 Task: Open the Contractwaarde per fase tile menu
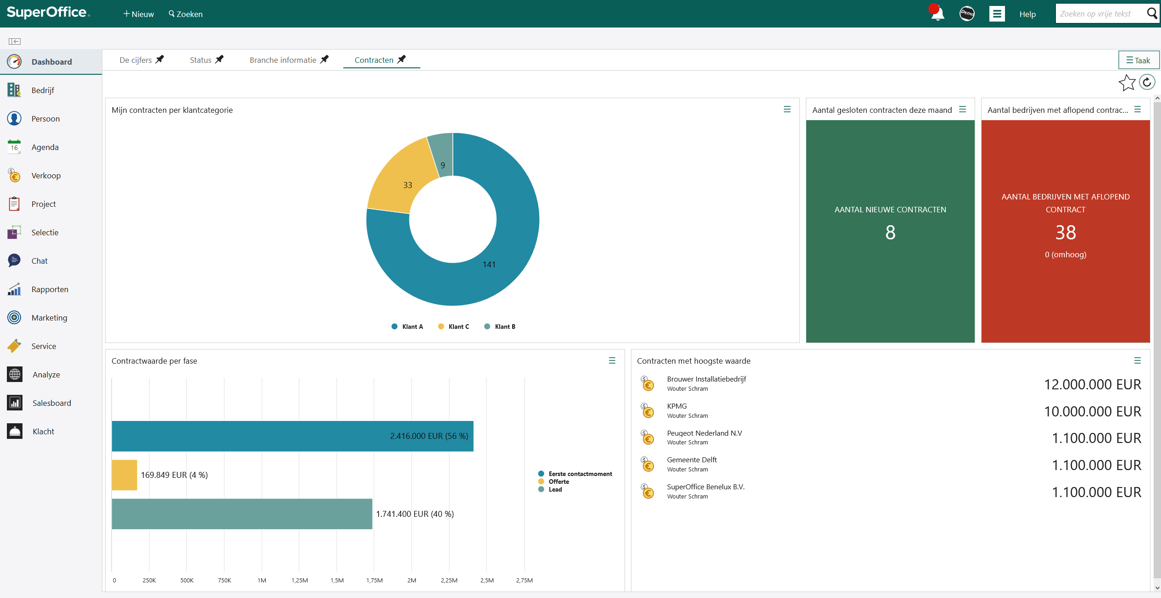point(612,360)
